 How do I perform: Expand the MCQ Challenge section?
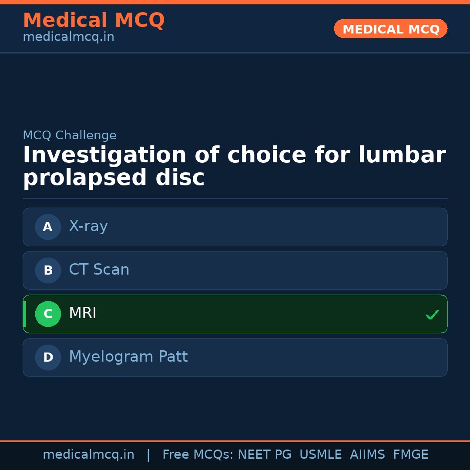click(70, 135)
